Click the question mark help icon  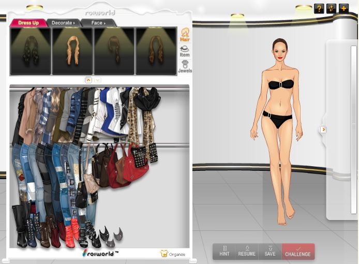coord(319,8)
